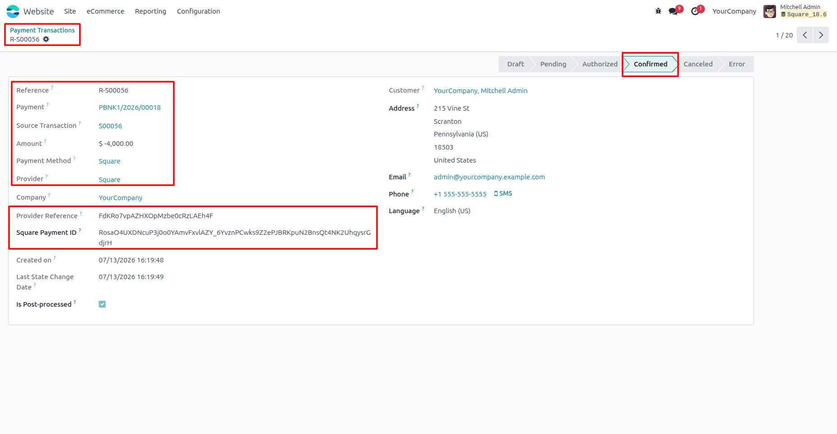This screenshot has height=434, width=837.
Task: Open the Configuration menu
Action: [x=199, y=11]
